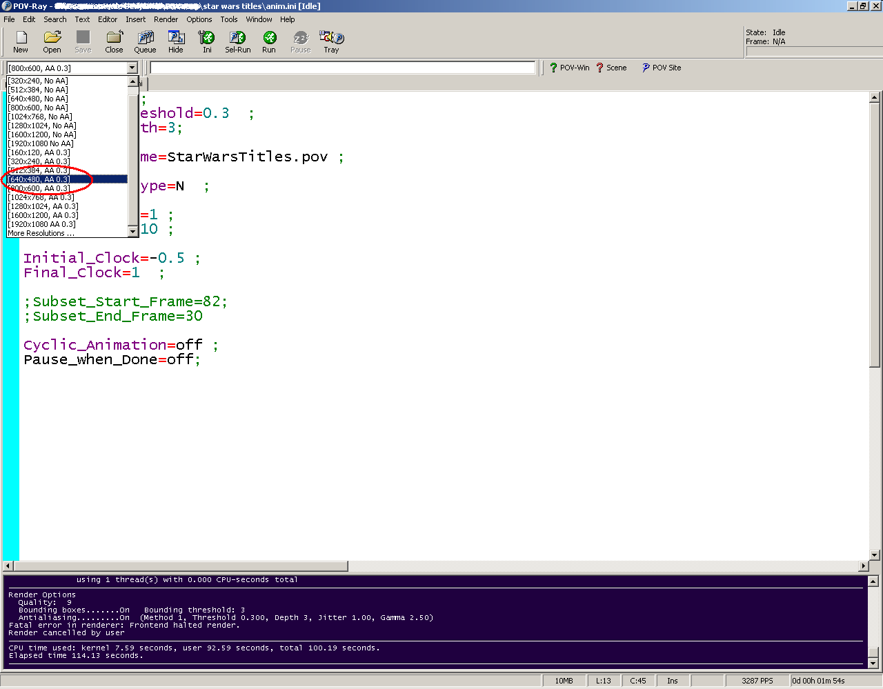Viewport: 883px width, 689px height.
Task: Open the Scene help button
Action: 612,68
